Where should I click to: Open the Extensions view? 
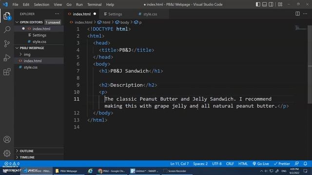click(x=7, y=72)
